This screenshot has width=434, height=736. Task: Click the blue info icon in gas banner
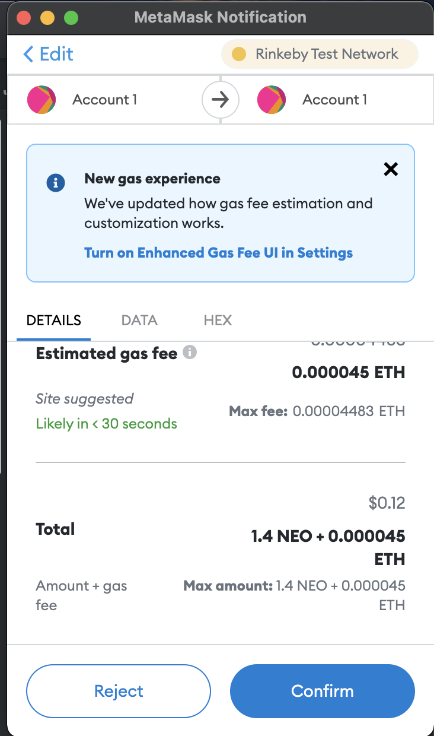[55, 182]
